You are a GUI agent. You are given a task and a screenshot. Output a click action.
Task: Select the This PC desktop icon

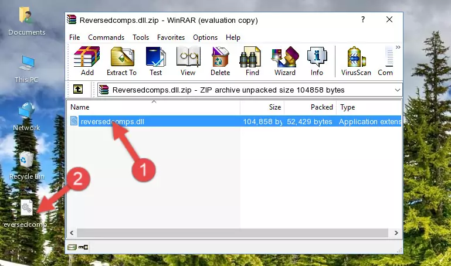coord(26,69)
